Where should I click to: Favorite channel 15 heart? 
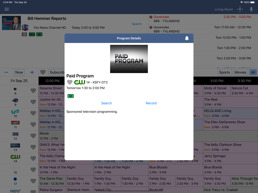pos(33,170)
